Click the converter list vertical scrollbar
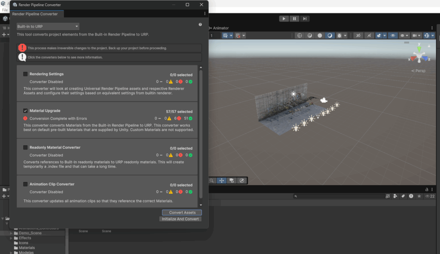This screenshot has height=254, width=440. [x=201, y=134]
